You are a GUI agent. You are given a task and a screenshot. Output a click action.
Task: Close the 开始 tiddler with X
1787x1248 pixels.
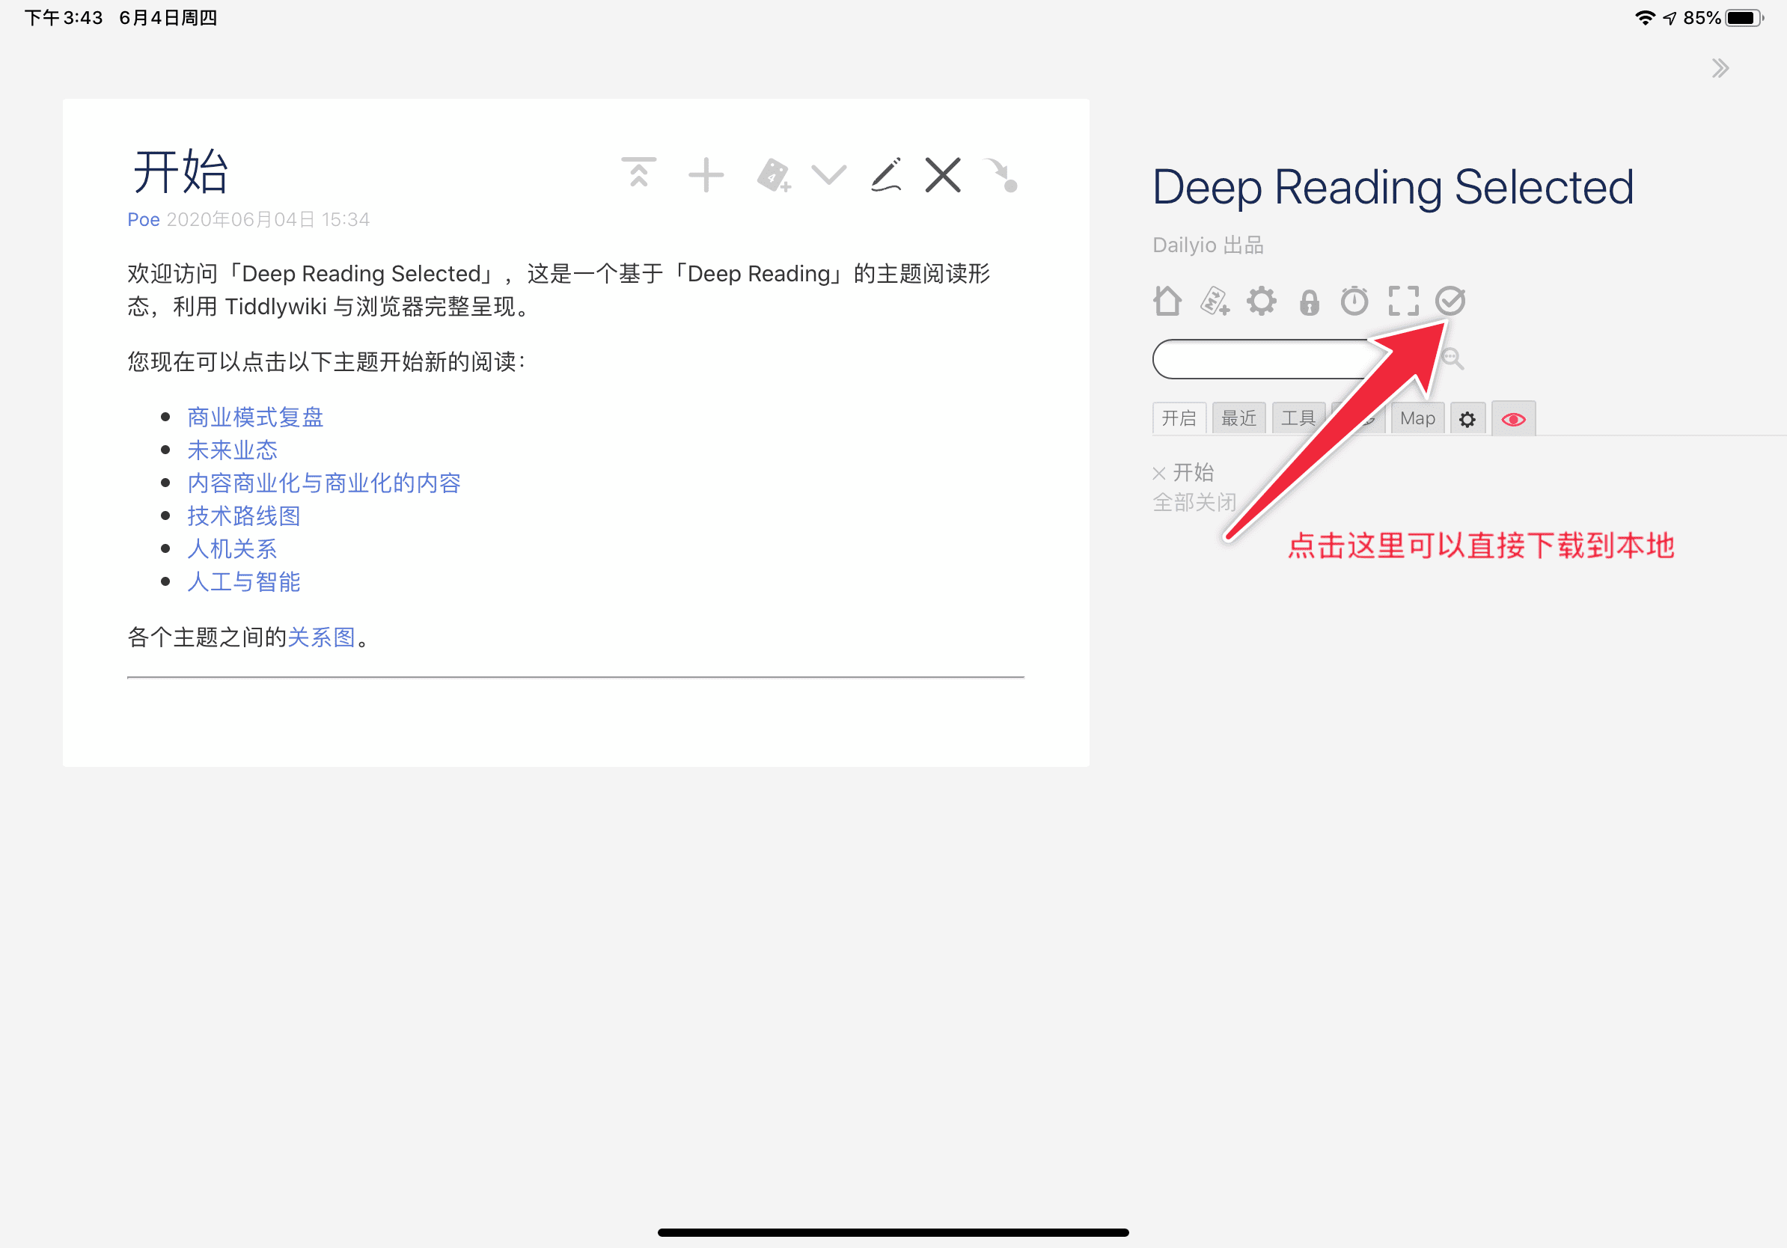tap(943, 174)
